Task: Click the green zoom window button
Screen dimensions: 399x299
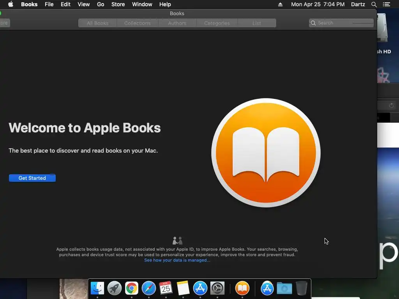Action: 0,13
